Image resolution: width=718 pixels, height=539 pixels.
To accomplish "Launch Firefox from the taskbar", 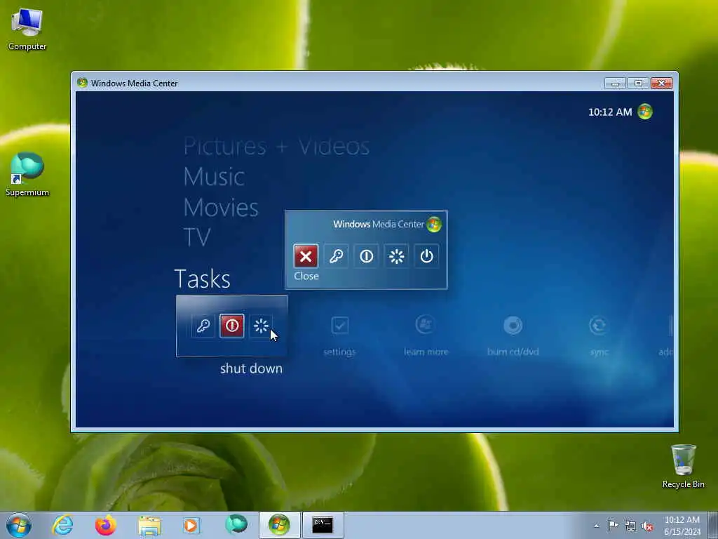I will (x=105, y=525).
